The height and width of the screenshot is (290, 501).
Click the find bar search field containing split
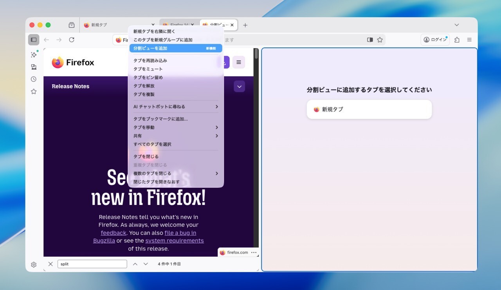pyautogui.click(x=92, y=264)
